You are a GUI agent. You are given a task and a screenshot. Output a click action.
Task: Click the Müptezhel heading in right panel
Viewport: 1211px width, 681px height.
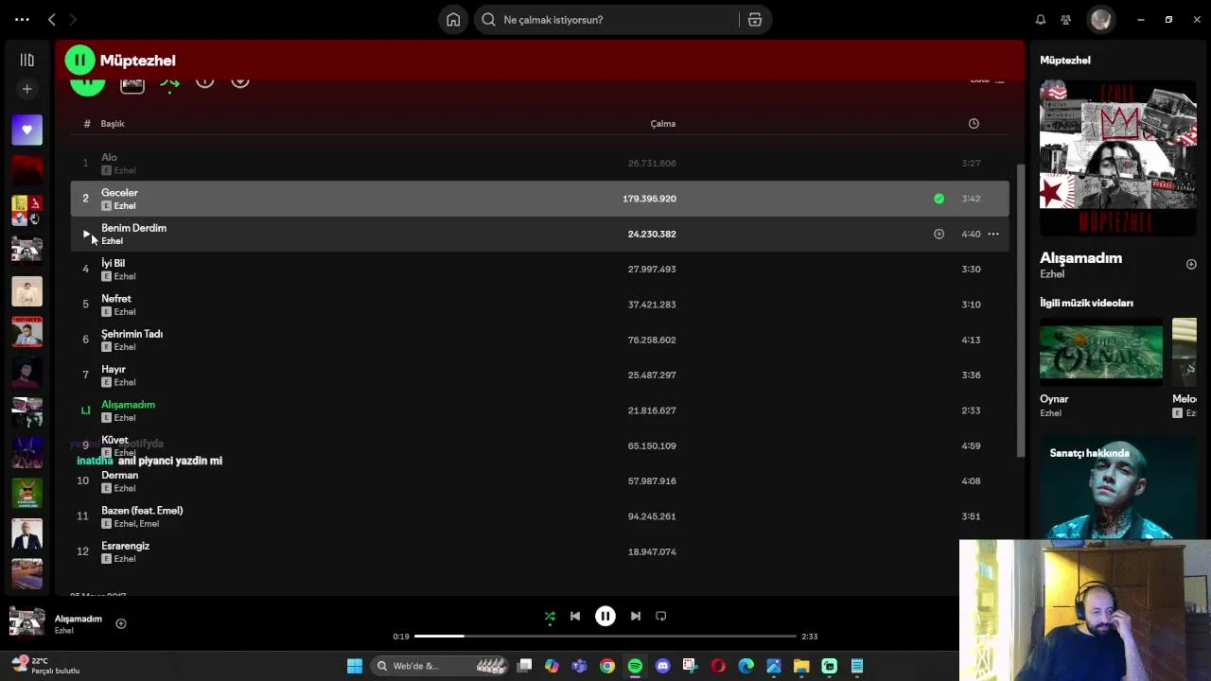click(x=1065, y=60)
